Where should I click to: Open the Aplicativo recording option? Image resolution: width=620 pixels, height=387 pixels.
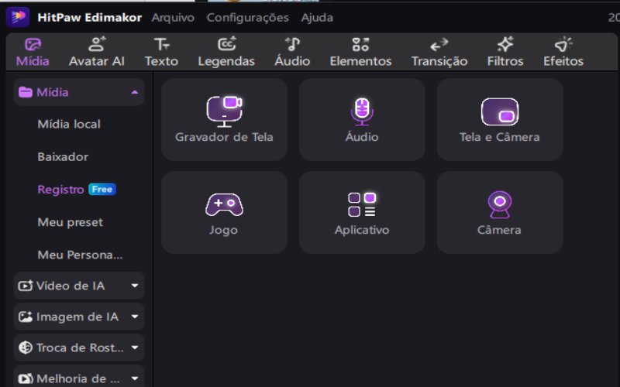pos(362,212)
